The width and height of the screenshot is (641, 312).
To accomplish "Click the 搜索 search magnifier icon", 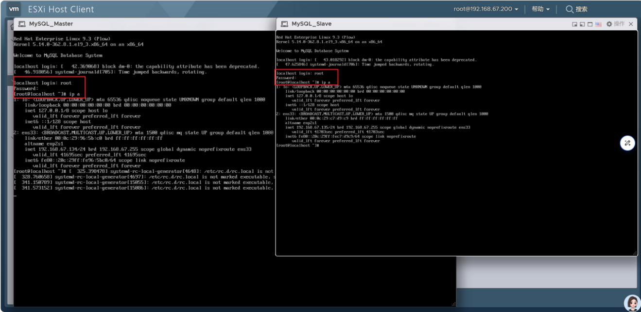I will 570,9.
